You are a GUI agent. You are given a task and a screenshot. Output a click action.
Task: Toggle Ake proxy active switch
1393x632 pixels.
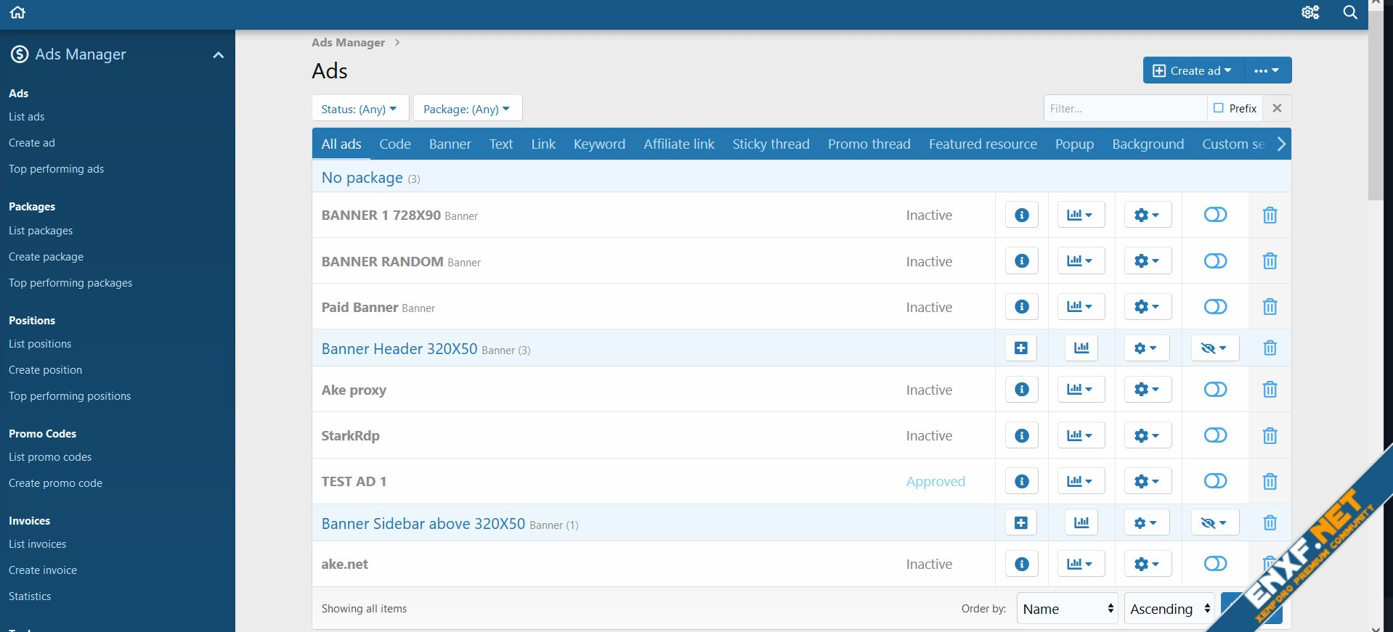pos(1215,390)
